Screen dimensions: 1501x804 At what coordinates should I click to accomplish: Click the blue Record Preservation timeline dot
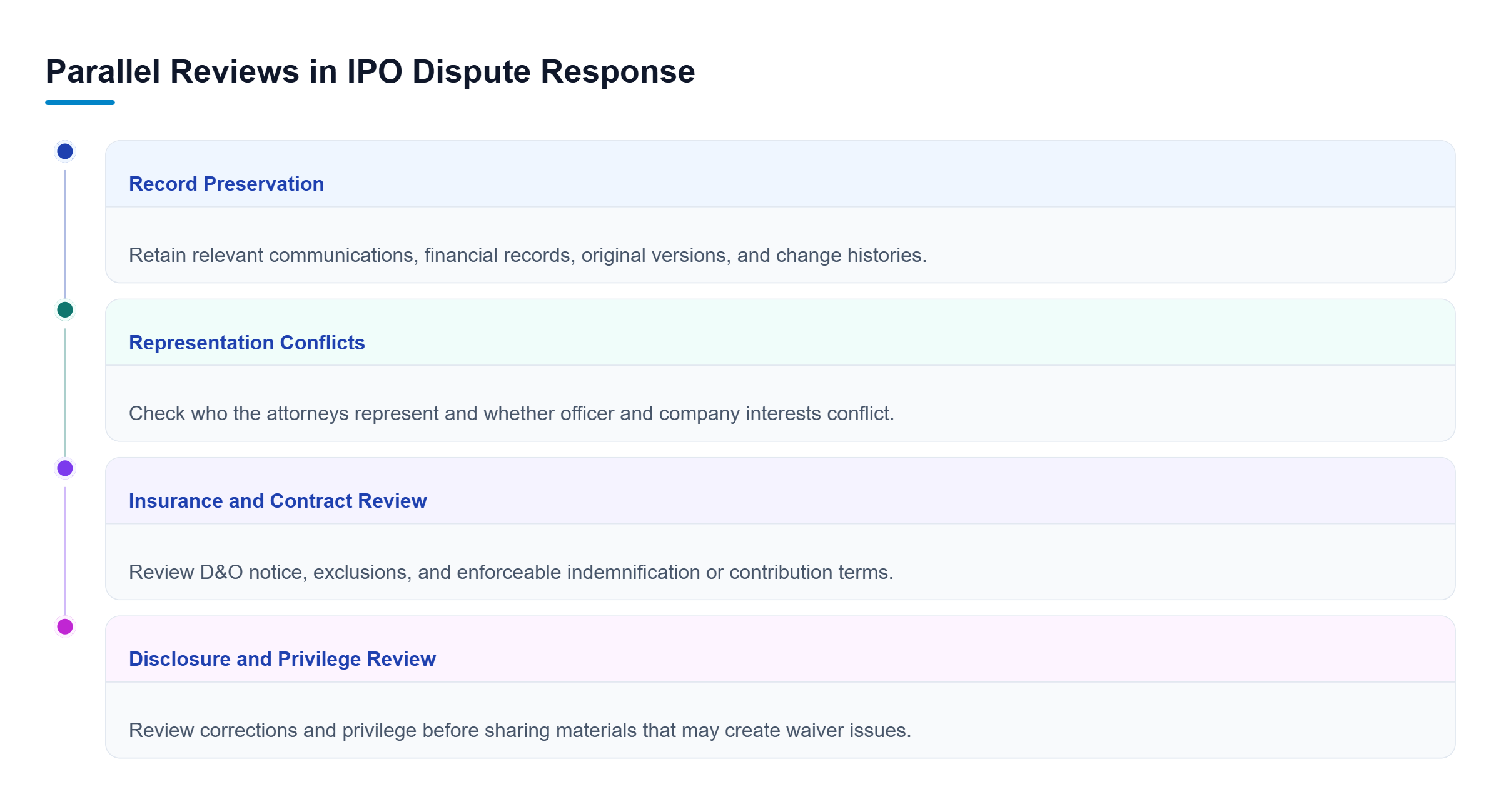(x=65, y=151)
